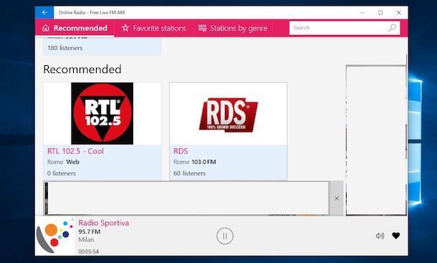Pause the Radio Sportiva playback
Screen dimensions: 437x263
(x=225, y=236)
